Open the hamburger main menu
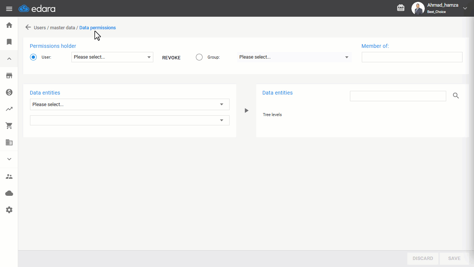The width and height of the screenshot is (474, 267). pyautogui.click(x=9, y=9)
